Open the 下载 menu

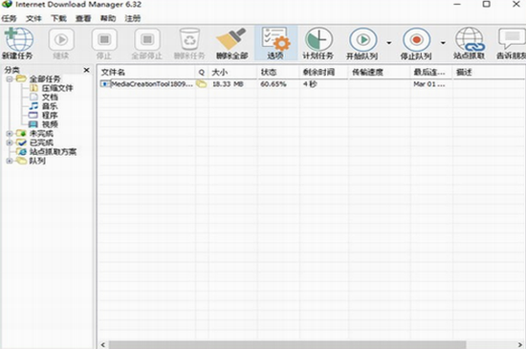(x=58, y=18)
